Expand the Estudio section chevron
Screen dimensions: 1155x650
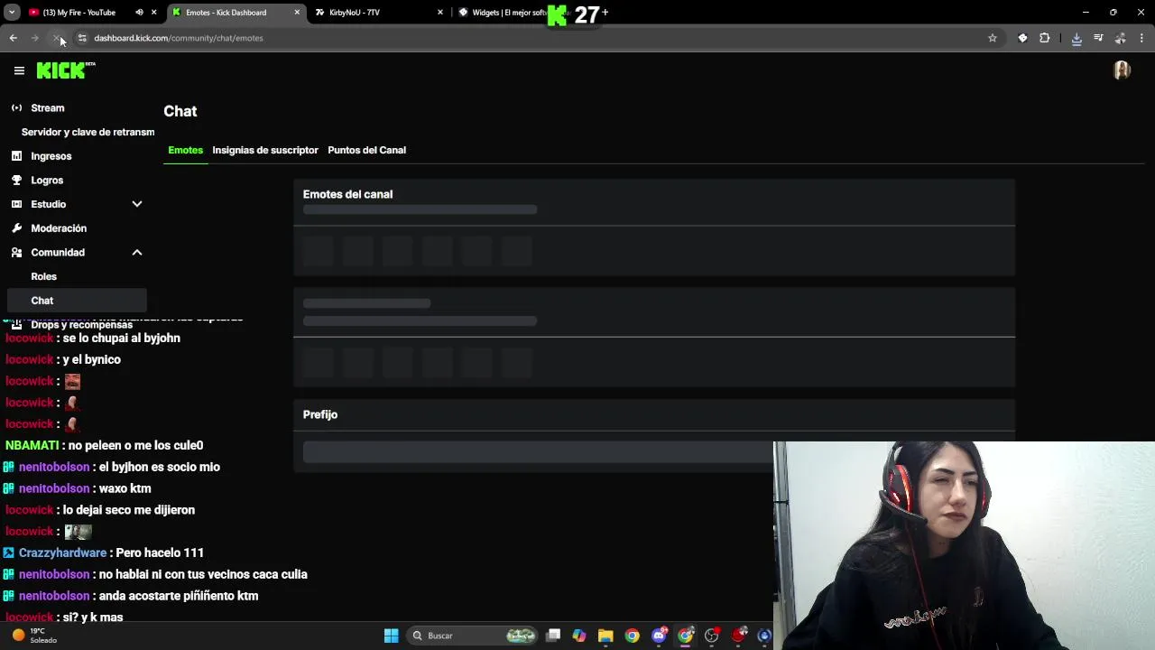pos(137,204)
